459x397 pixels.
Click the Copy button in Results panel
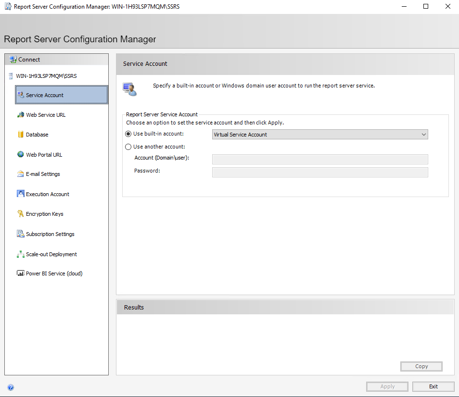[x=421, y=366]
